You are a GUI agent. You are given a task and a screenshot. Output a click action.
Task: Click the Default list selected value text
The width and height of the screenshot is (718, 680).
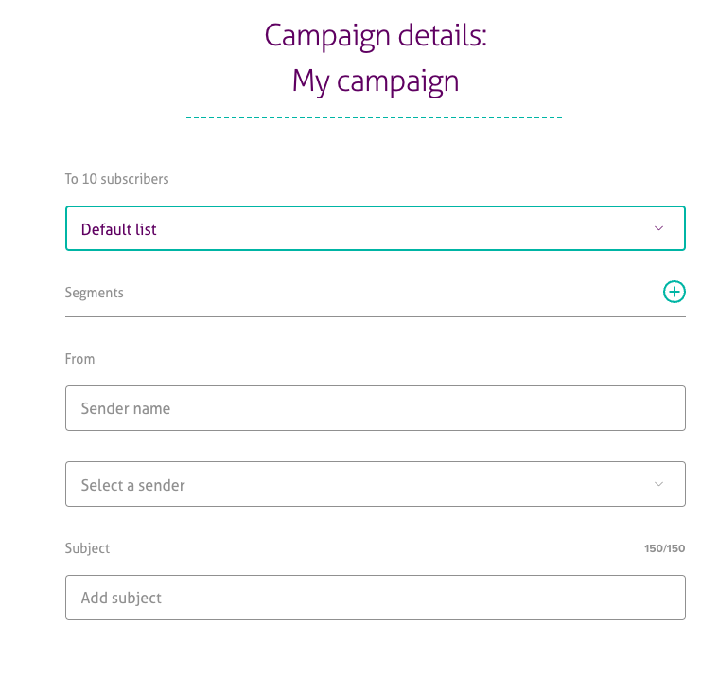(x=119, y=229)
